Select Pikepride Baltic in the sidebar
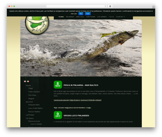This screenshot has height=137, width=162. pyautogui.click(x=34, y=105)
